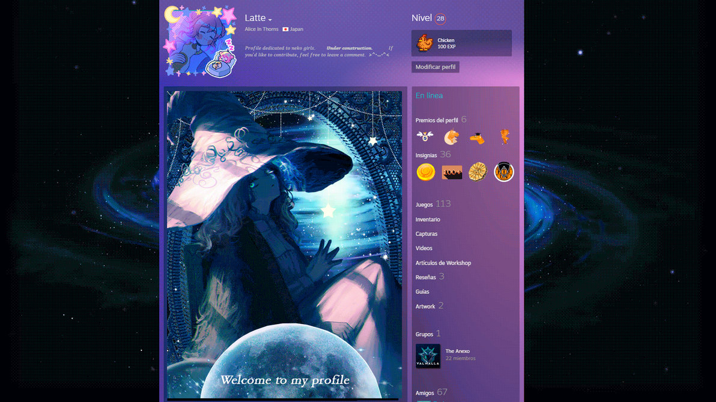The height and width of the screenshot is (402, 716).
Task: Click the badge count number 36
Action: (445, 155)
